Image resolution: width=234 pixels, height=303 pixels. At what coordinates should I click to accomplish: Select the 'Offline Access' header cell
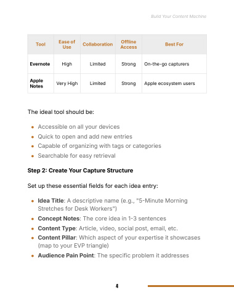(x=129, y=44)
